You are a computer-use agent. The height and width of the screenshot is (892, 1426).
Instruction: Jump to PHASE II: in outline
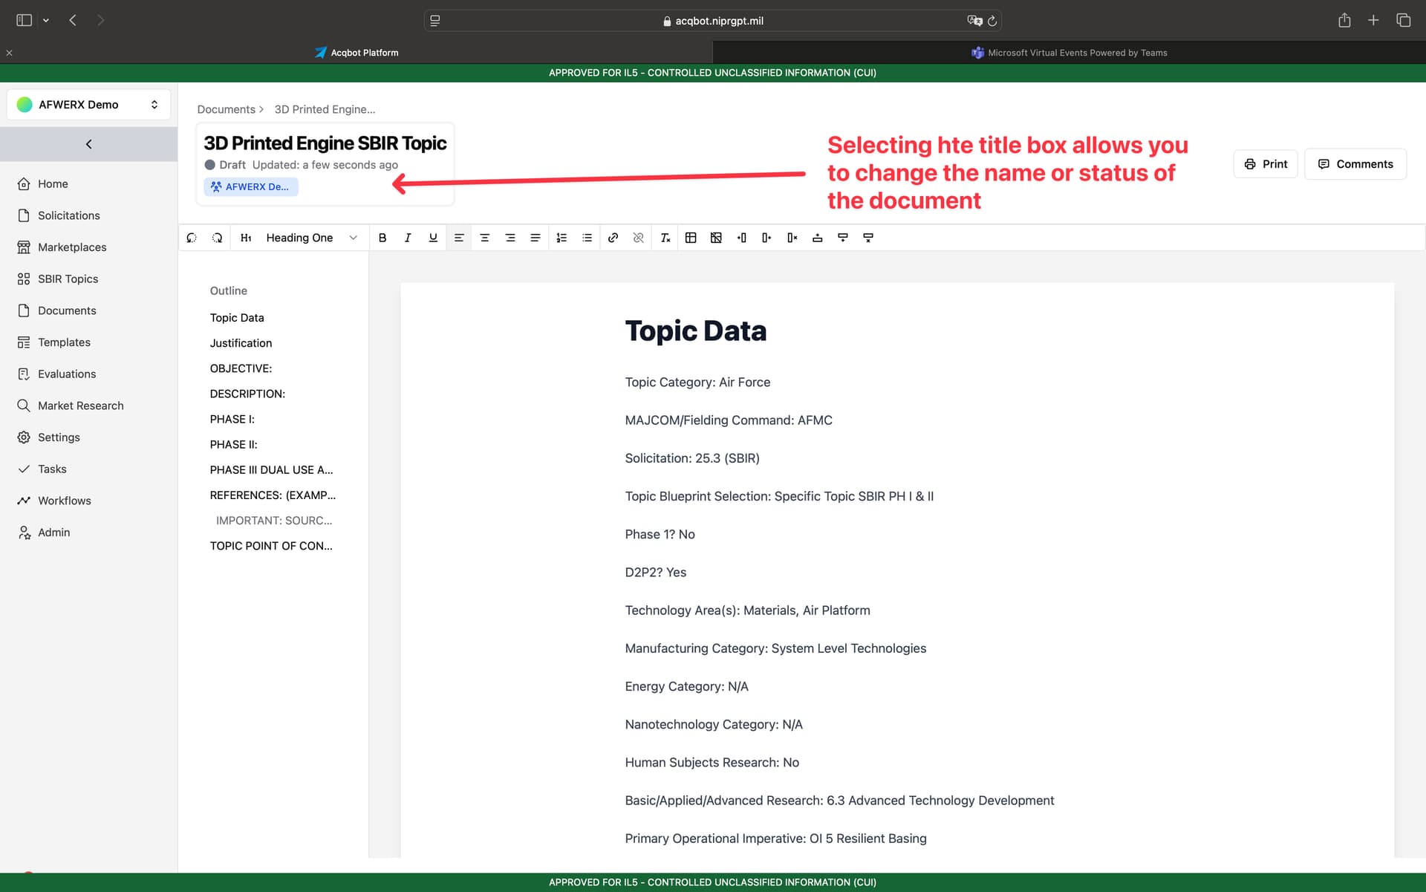click(x=233, y=444)
